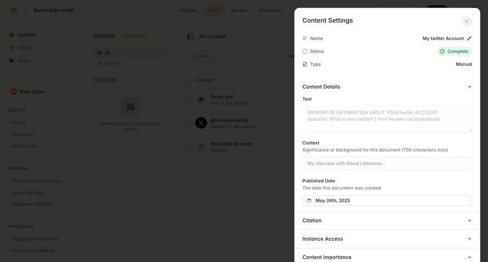Click the plus icon to add a folder
The image size is (488, 262).
165,80
